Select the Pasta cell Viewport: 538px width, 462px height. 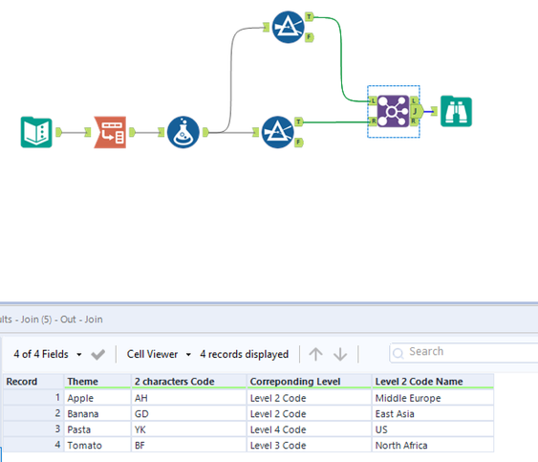(97, 429)
